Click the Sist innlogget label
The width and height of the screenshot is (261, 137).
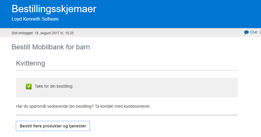click(23, 33)
